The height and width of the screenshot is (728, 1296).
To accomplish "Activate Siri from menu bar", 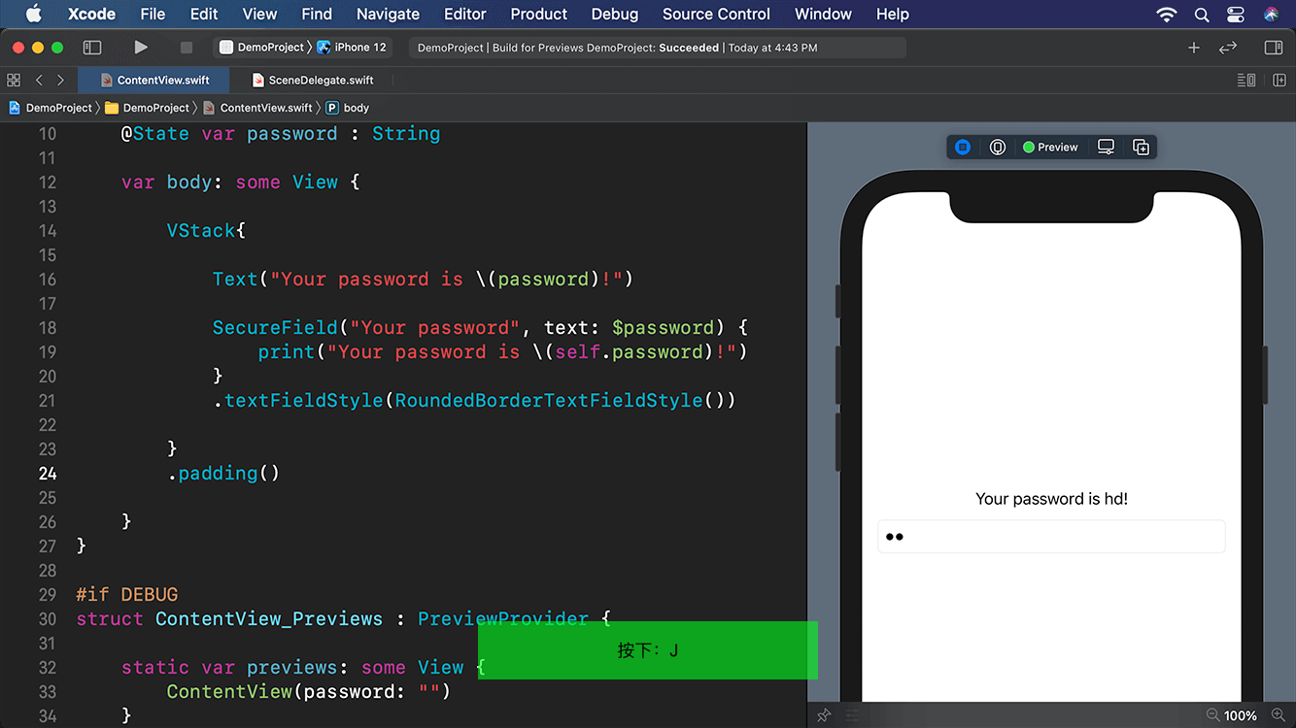I will point(1272,14).
